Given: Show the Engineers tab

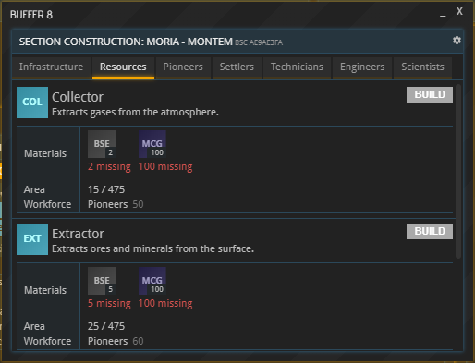Looking at the screenshot, I should (x=362, y=67).
